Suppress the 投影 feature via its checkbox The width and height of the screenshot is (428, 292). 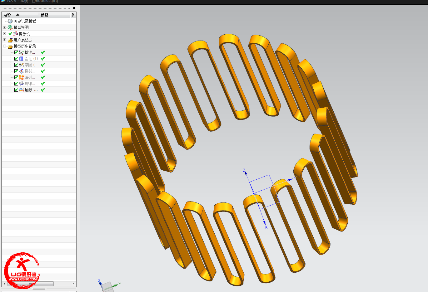[x=16, y=71]
